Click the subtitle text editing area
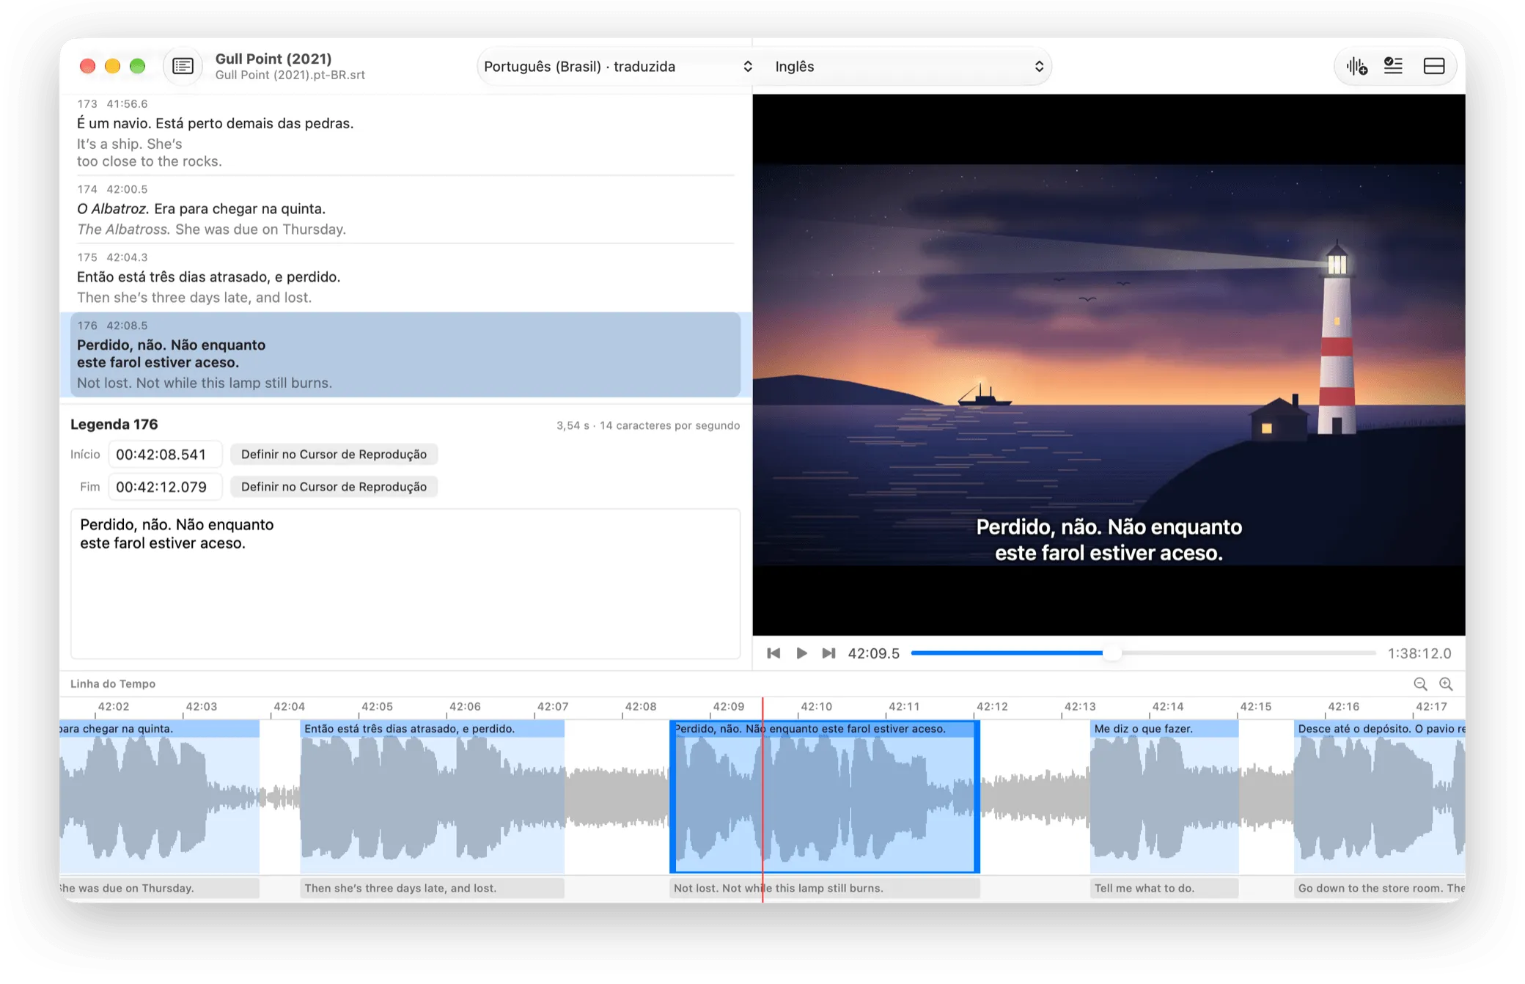Viewport: 1525px width, 984px height. click(405, 584)
